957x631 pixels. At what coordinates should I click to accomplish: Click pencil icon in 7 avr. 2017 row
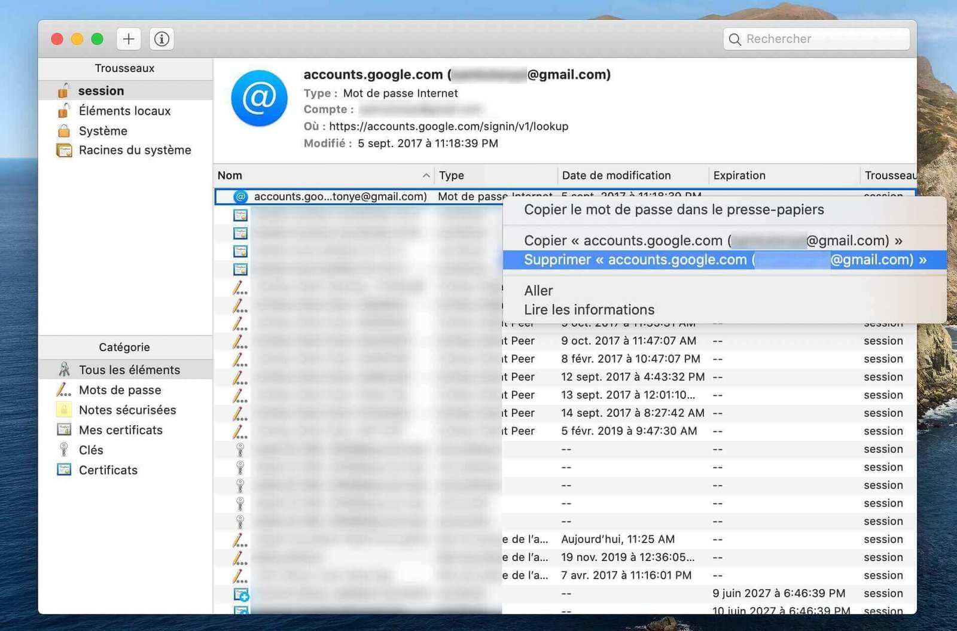(240, 575)
